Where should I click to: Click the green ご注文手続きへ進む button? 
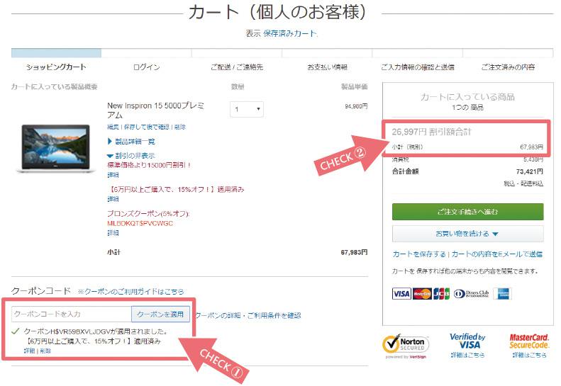point(467,212)
